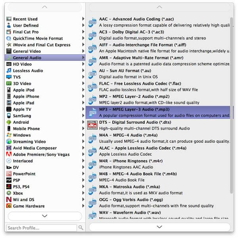Image resolution: width=238 pixels, height=238 pixels.
Task: Click the format list scroll-down button
Action: point(159,227)
